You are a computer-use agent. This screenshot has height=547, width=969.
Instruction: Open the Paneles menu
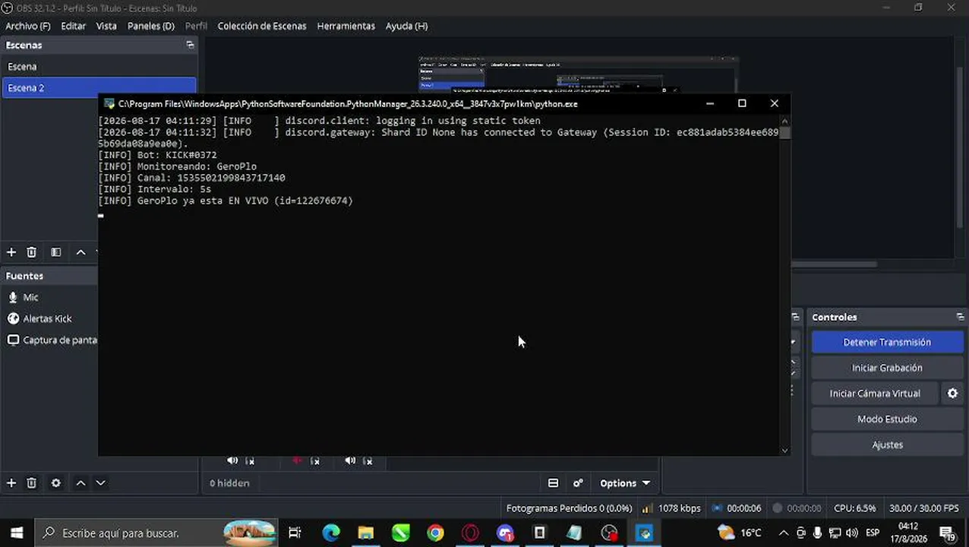tap(151, 26)
